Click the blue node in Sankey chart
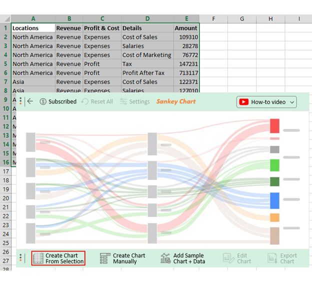The height and width of the screenshot is (285, 312). click(274, 200)
